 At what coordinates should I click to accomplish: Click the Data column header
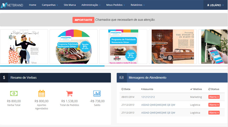126,89
